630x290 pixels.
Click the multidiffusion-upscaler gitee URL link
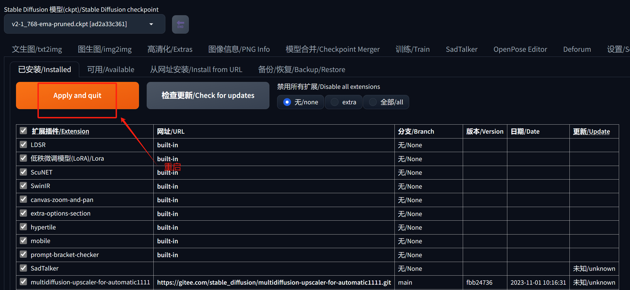[x=274, y=282]
